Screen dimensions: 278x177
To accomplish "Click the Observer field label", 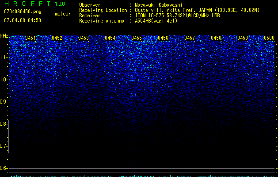I will tap(90, 5).
